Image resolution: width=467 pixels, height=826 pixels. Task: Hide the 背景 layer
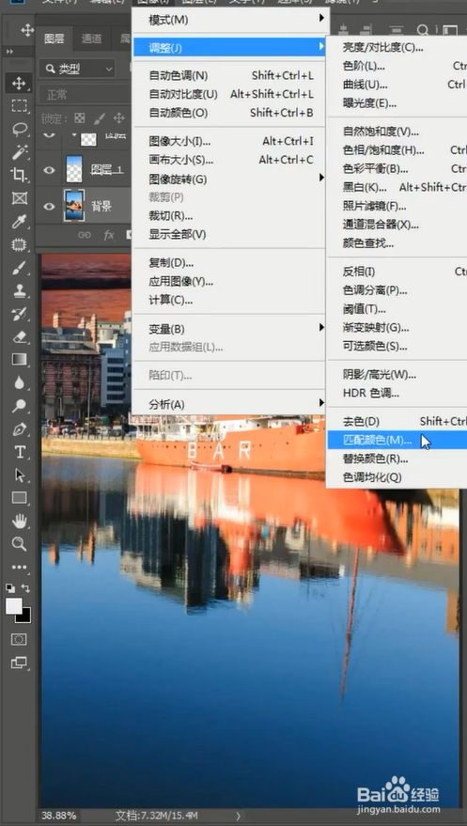tap(49, 206)
